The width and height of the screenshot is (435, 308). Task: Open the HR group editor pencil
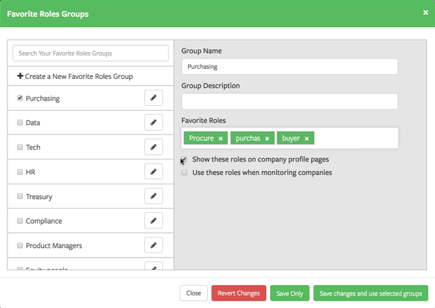pos(154,172)
